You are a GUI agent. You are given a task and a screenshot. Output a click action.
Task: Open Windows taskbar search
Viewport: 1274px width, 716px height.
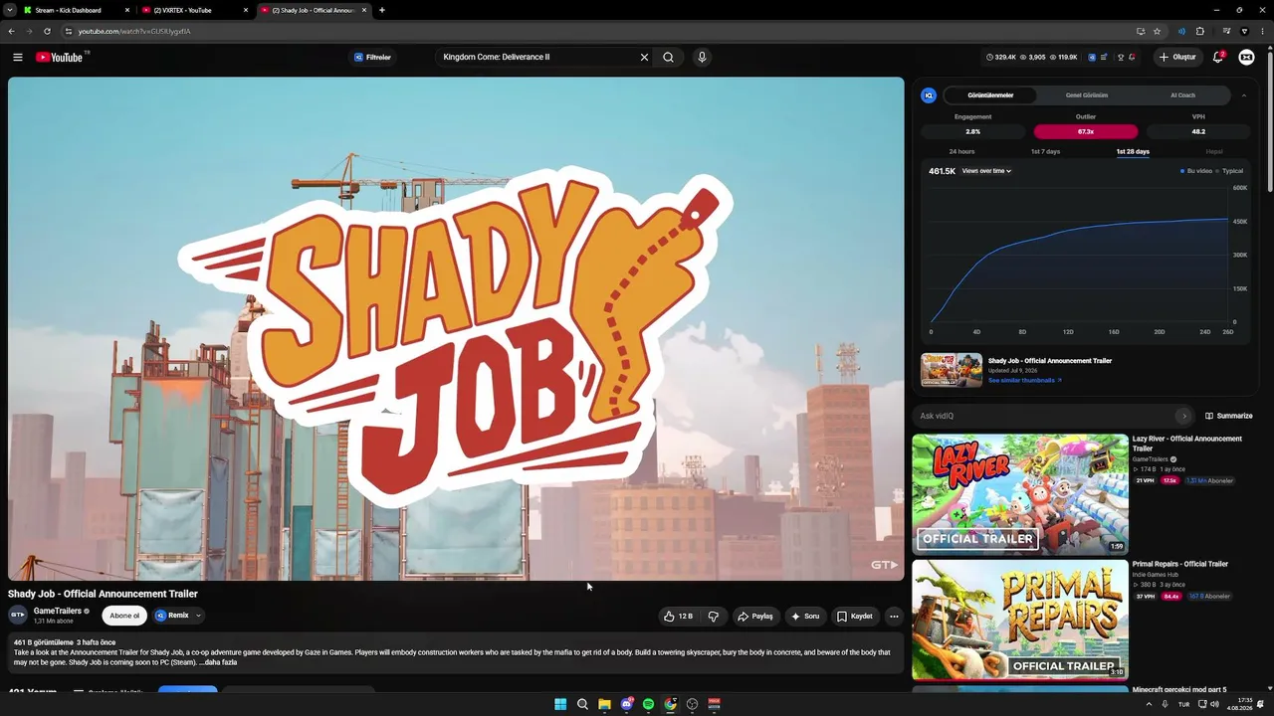[582, 704]
